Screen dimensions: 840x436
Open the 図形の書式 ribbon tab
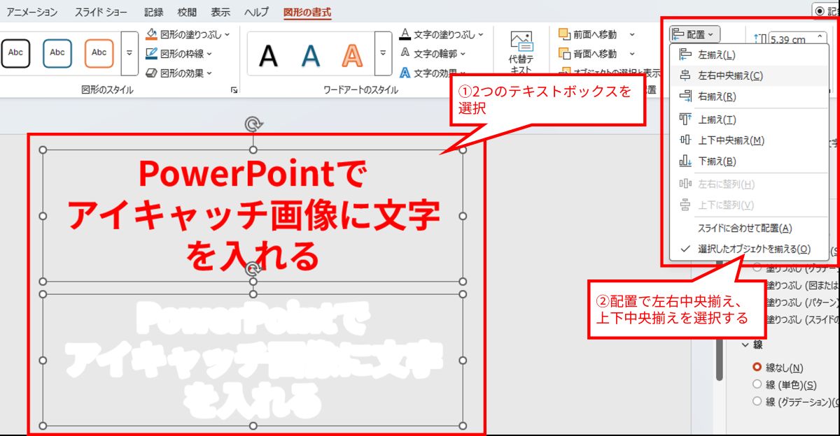pos(307,12)
